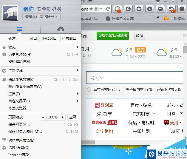Expand 工具(T) submenu arrow
Screen dimensions: 187x159
[78, 94]
